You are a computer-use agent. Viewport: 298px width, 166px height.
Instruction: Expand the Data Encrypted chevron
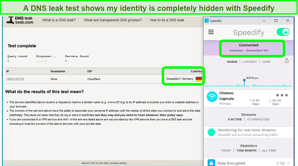click(x=288, y=163)
